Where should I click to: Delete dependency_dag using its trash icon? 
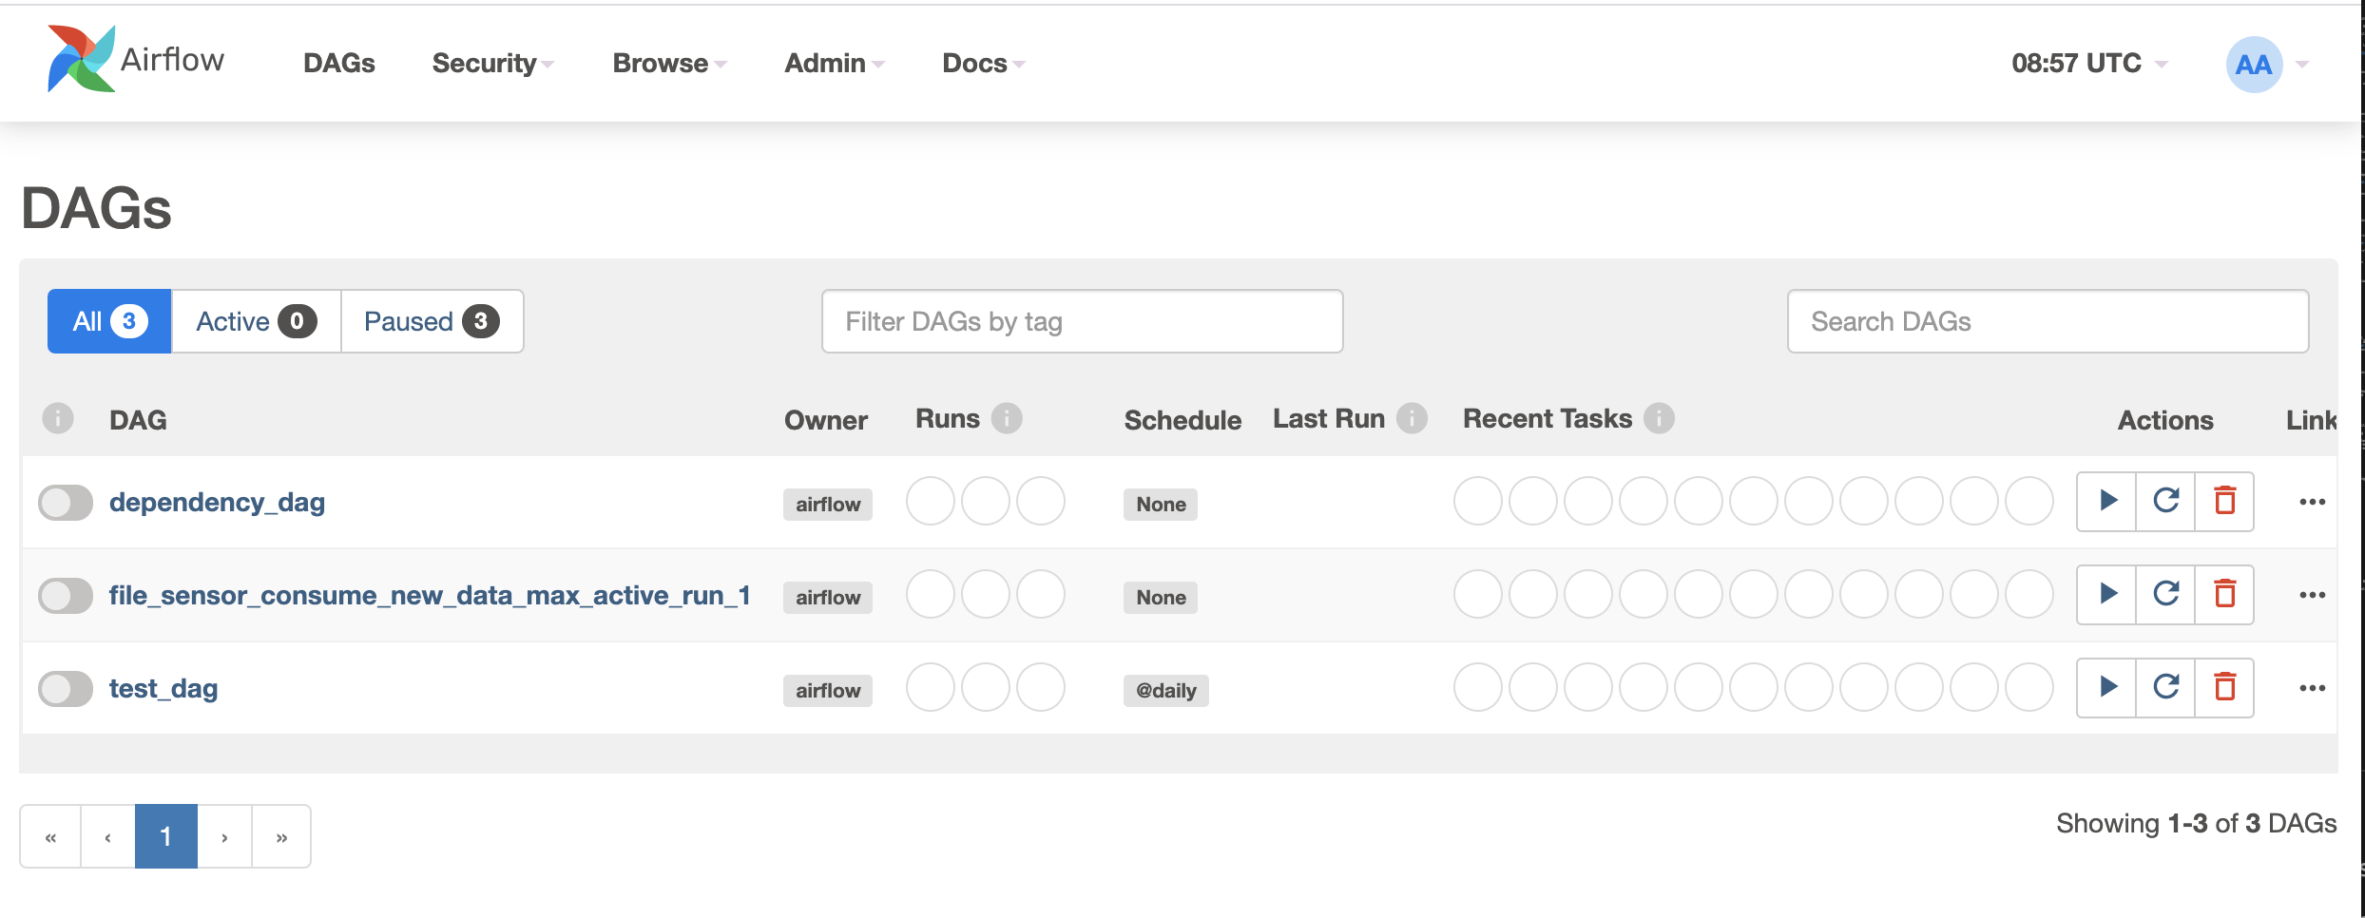tap(2224, 501)
